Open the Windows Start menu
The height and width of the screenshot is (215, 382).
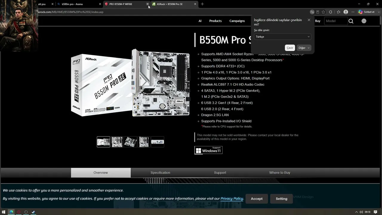(4, 212)
